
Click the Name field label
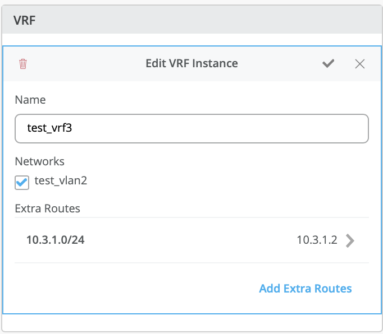tap(30, 100)
